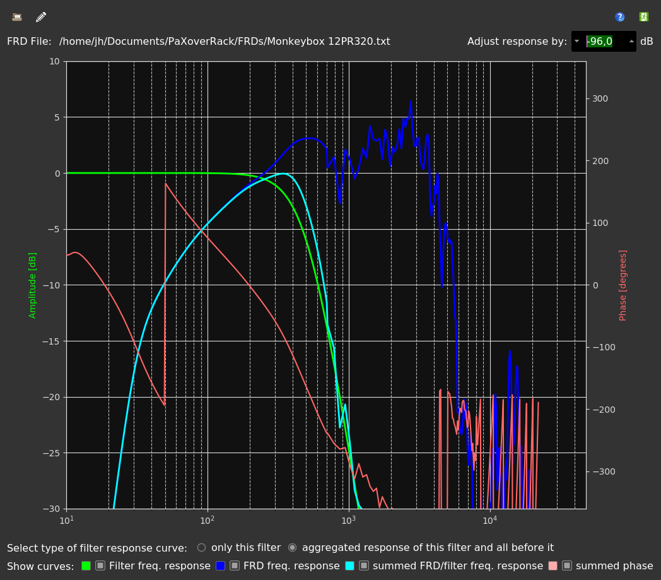Image resolution: width=661 pixels, height=580 pixels.
Task: Click the 'Amplitude [dB]' axis label
Action: [32, 285]
